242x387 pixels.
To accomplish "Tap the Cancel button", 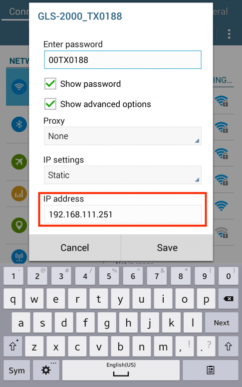I will [75, 247].
